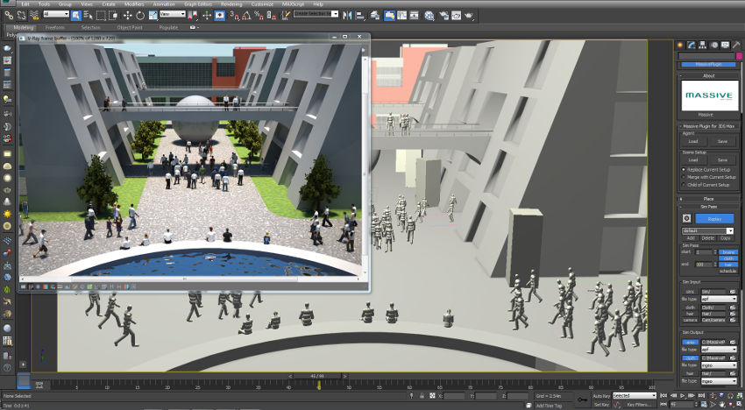Activate the Select and Rotate tool
Image resolution: width=745 pixels, height=410 pixels.
(141, 15)
